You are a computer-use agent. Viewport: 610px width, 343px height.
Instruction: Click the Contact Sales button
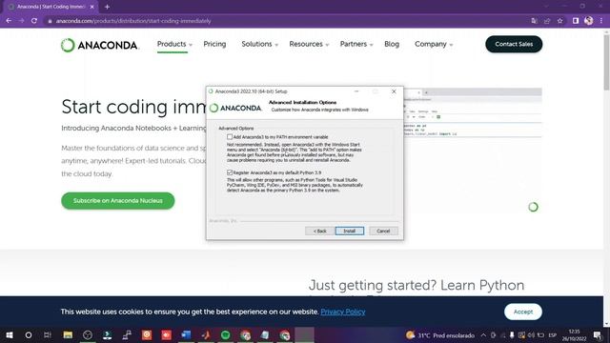[514, 45]
